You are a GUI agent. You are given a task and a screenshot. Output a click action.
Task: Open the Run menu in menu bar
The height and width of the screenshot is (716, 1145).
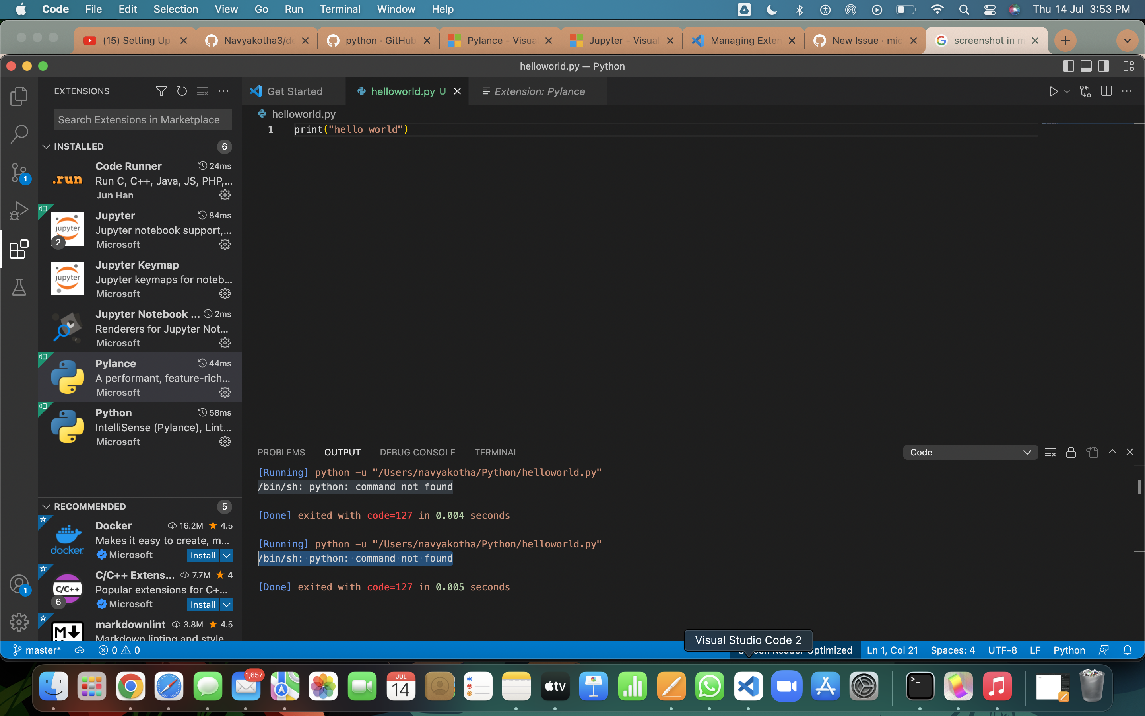coord(294,9)
